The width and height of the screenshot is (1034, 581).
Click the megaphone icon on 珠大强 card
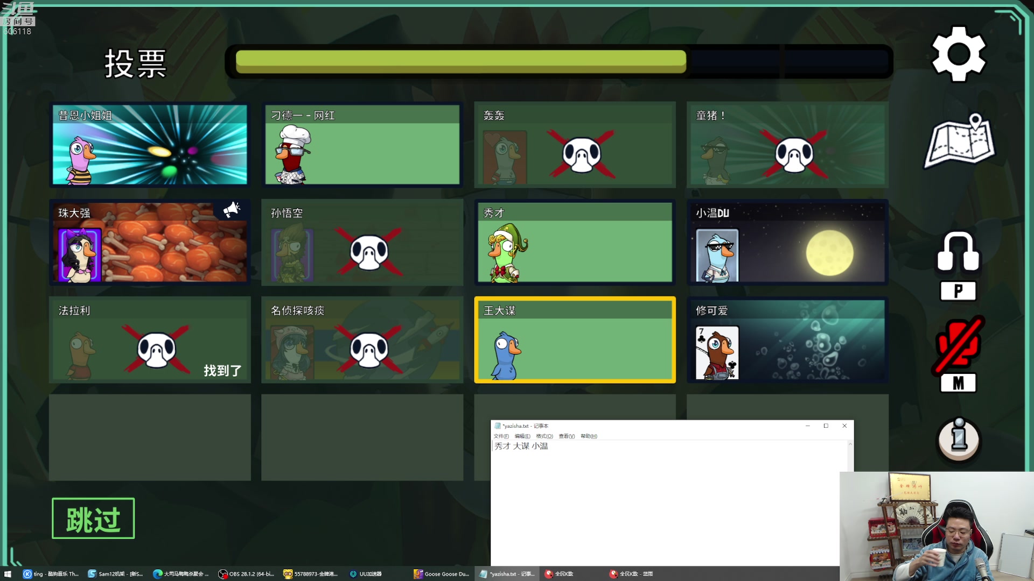point(232,209)
